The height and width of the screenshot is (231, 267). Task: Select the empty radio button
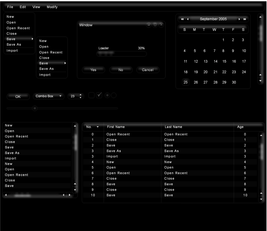coord(114,95)
